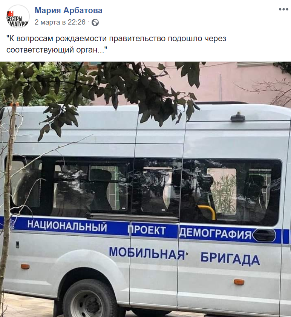Click the word ПРОЕКТ on the van stripe
This screenshot has width=291, height=317.
coord(147,230)
